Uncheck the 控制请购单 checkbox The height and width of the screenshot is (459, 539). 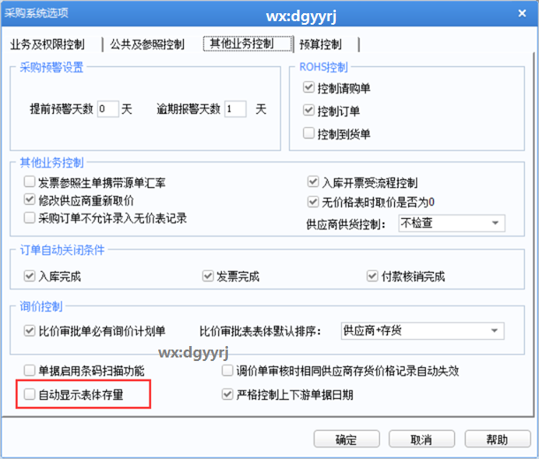pyautogui.click(x=308, y=88)
